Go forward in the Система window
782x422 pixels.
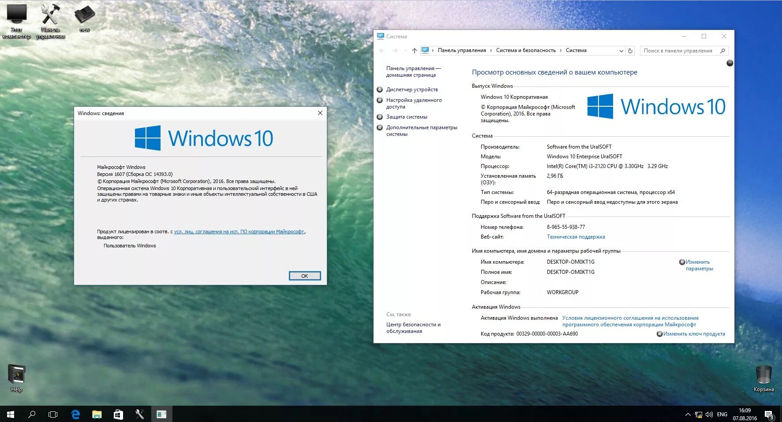(395, 51)
